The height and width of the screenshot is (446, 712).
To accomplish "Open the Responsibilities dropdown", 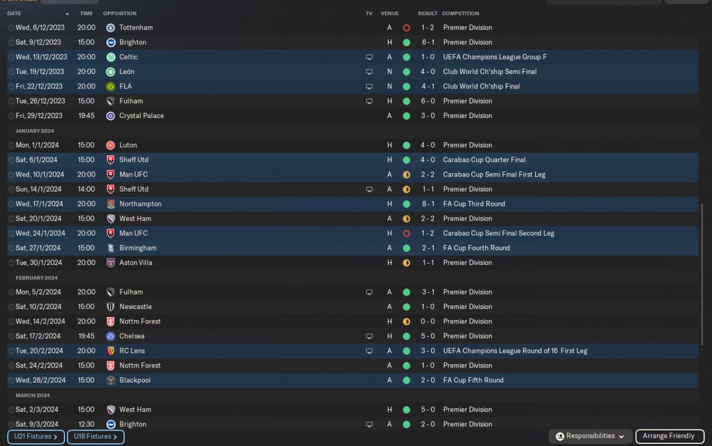I will click(x=590, y=436).
